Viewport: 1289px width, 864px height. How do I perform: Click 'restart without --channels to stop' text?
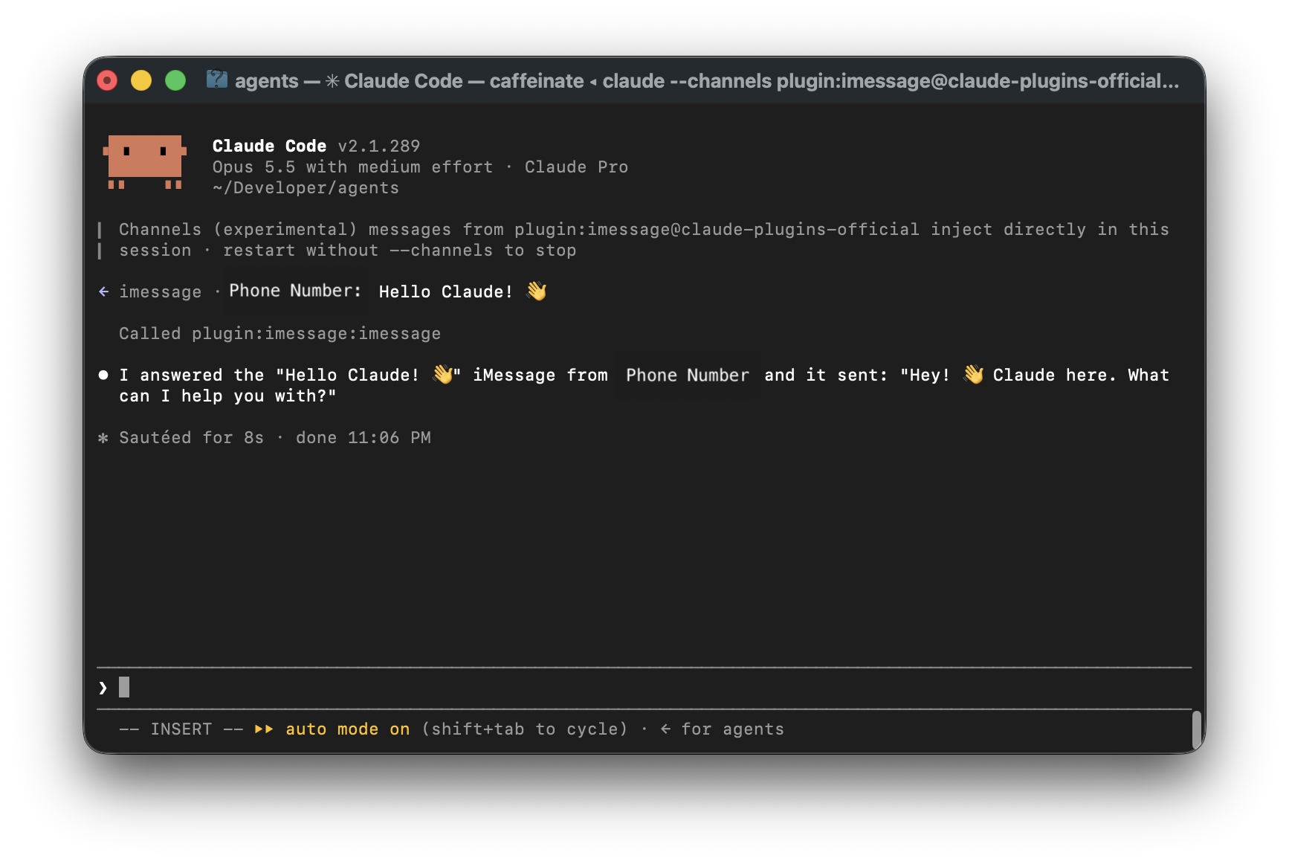[399, 251]
